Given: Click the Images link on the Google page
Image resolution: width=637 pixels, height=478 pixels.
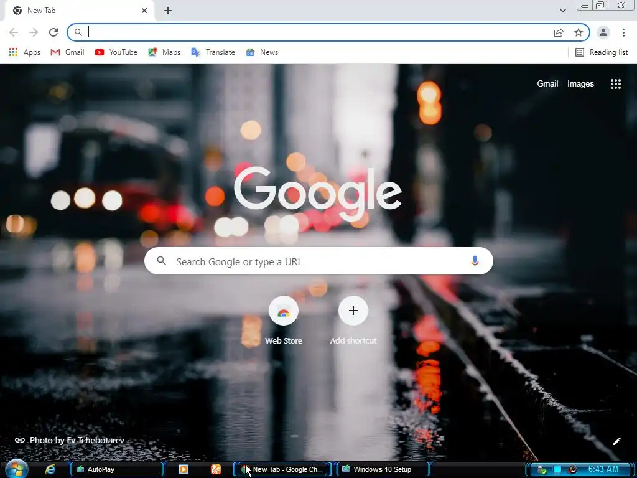Looking at the screenshot, I should pos(580,84).
